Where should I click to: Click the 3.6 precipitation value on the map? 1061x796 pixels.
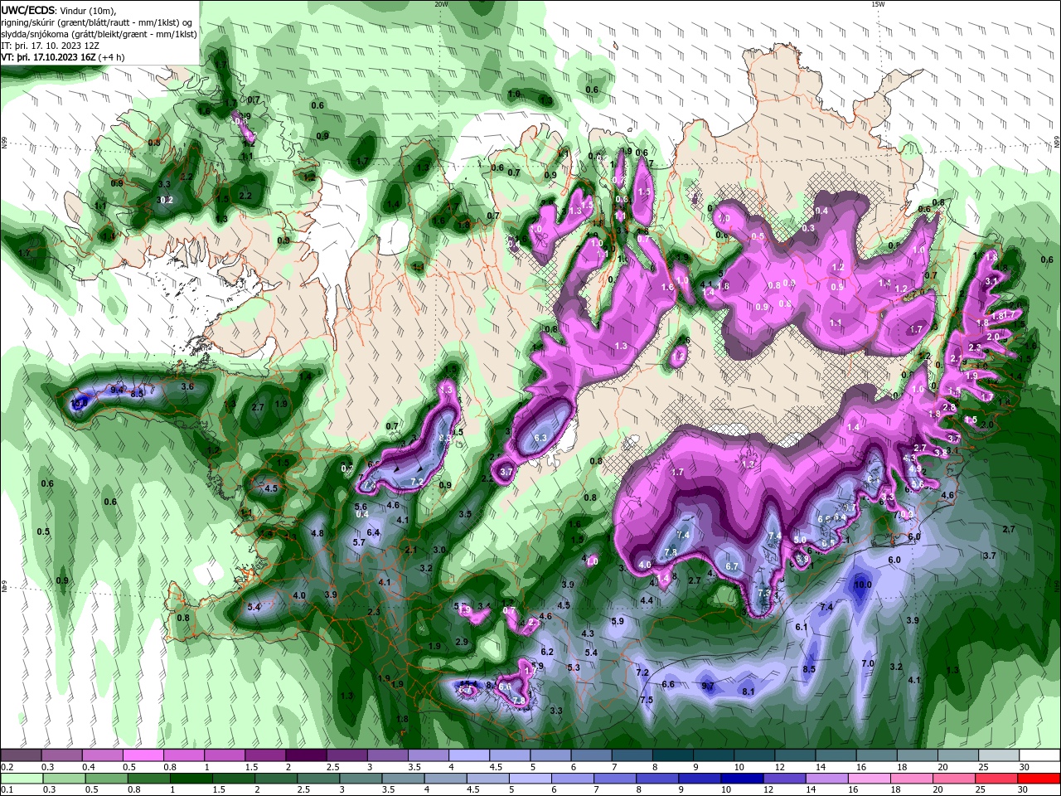point(187,386)
